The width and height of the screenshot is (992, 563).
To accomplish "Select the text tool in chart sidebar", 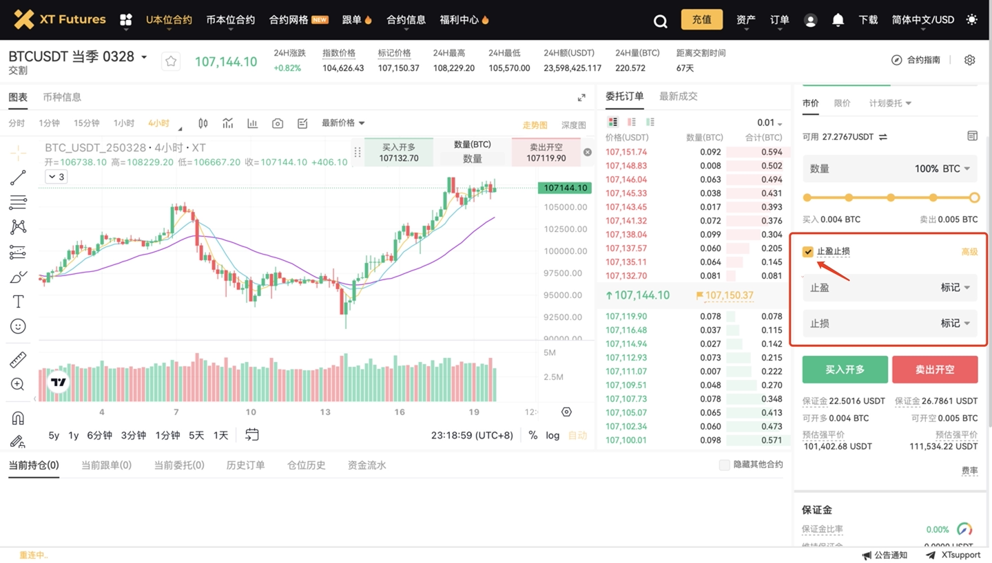I will [18, 301].
